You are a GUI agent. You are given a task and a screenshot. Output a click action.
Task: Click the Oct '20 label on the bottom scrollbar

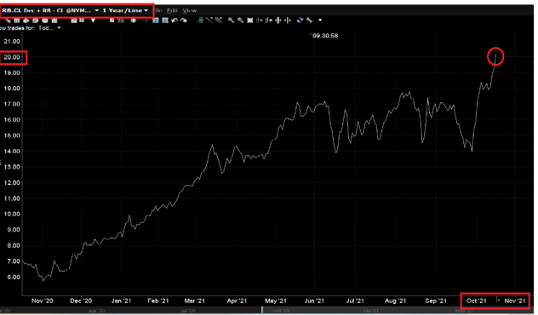click(x=281, y=311)
